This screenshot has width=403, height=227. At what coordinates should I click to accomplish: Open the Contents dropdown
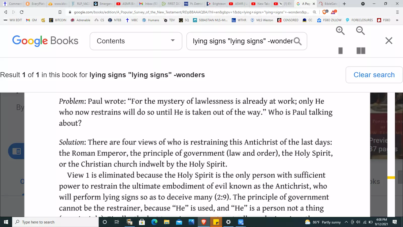pyautogui.click(x=136, y=41)
